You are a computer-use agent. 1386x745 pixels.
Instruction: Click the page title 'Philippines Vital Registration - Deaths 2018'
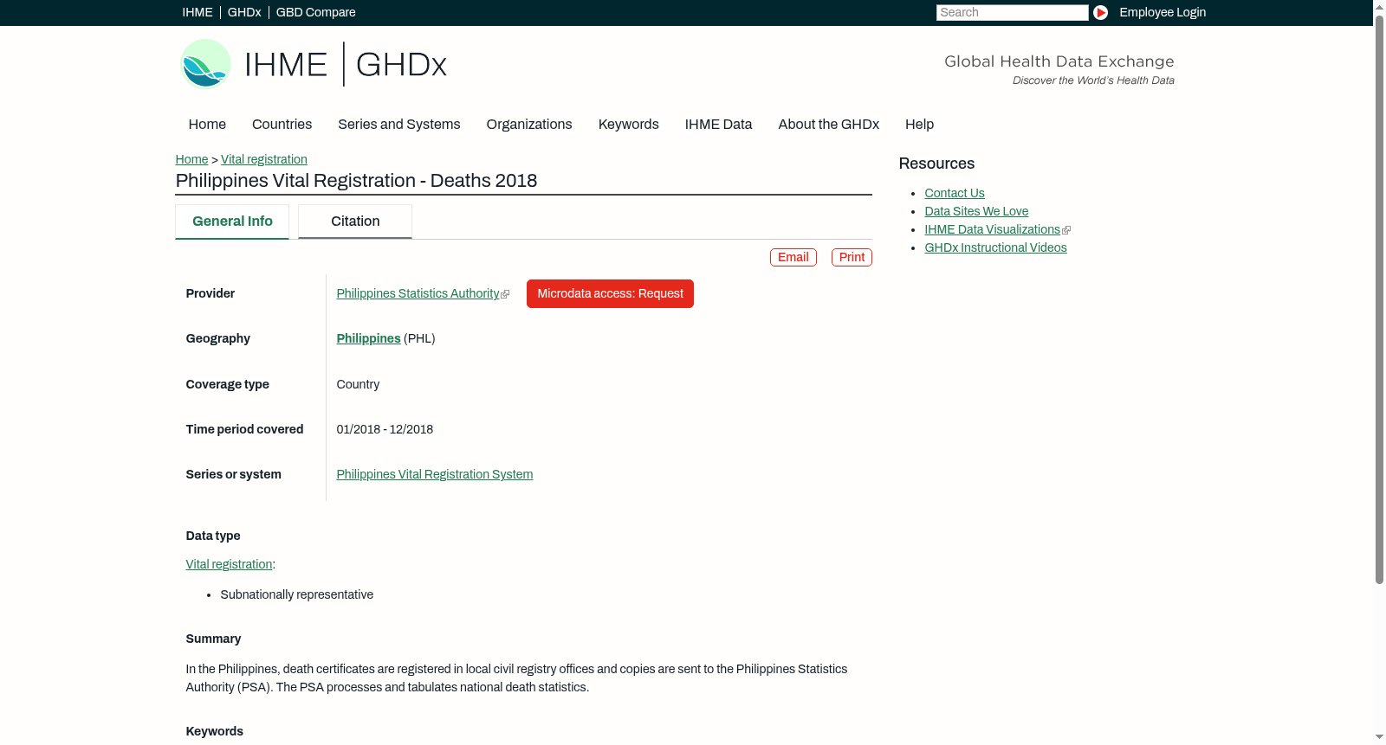[x=356, y=181]
